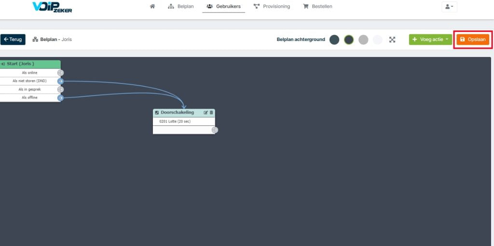This screenshot has width=494, height=246.
Task: Delete the Doorschakeling node with trash icon
Action: [x=211, y=112]
